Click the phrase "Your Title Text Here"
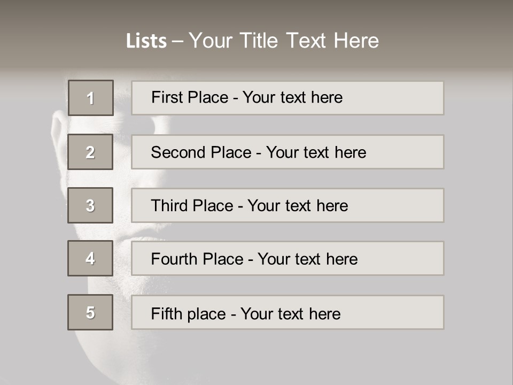Image resolution: width=513 pixels, height=385 pixels. click(284, 41)
